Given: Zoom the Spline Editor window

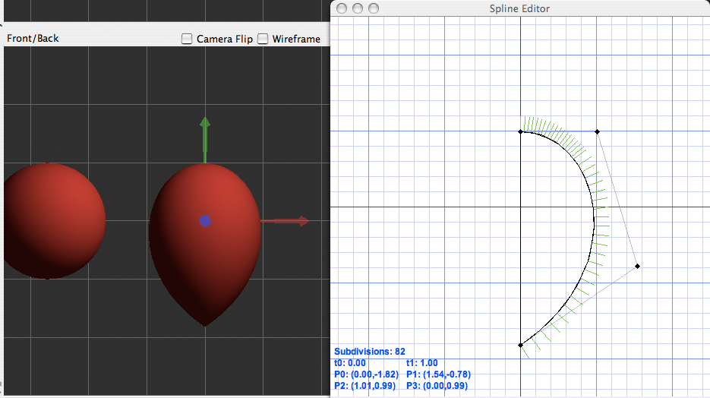Looking at the screenshot, I should click(x=374, y=8).
